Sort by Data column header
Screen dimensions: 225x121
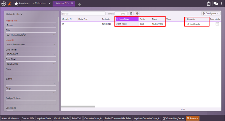pyautogui.click(x=154, y=19)
